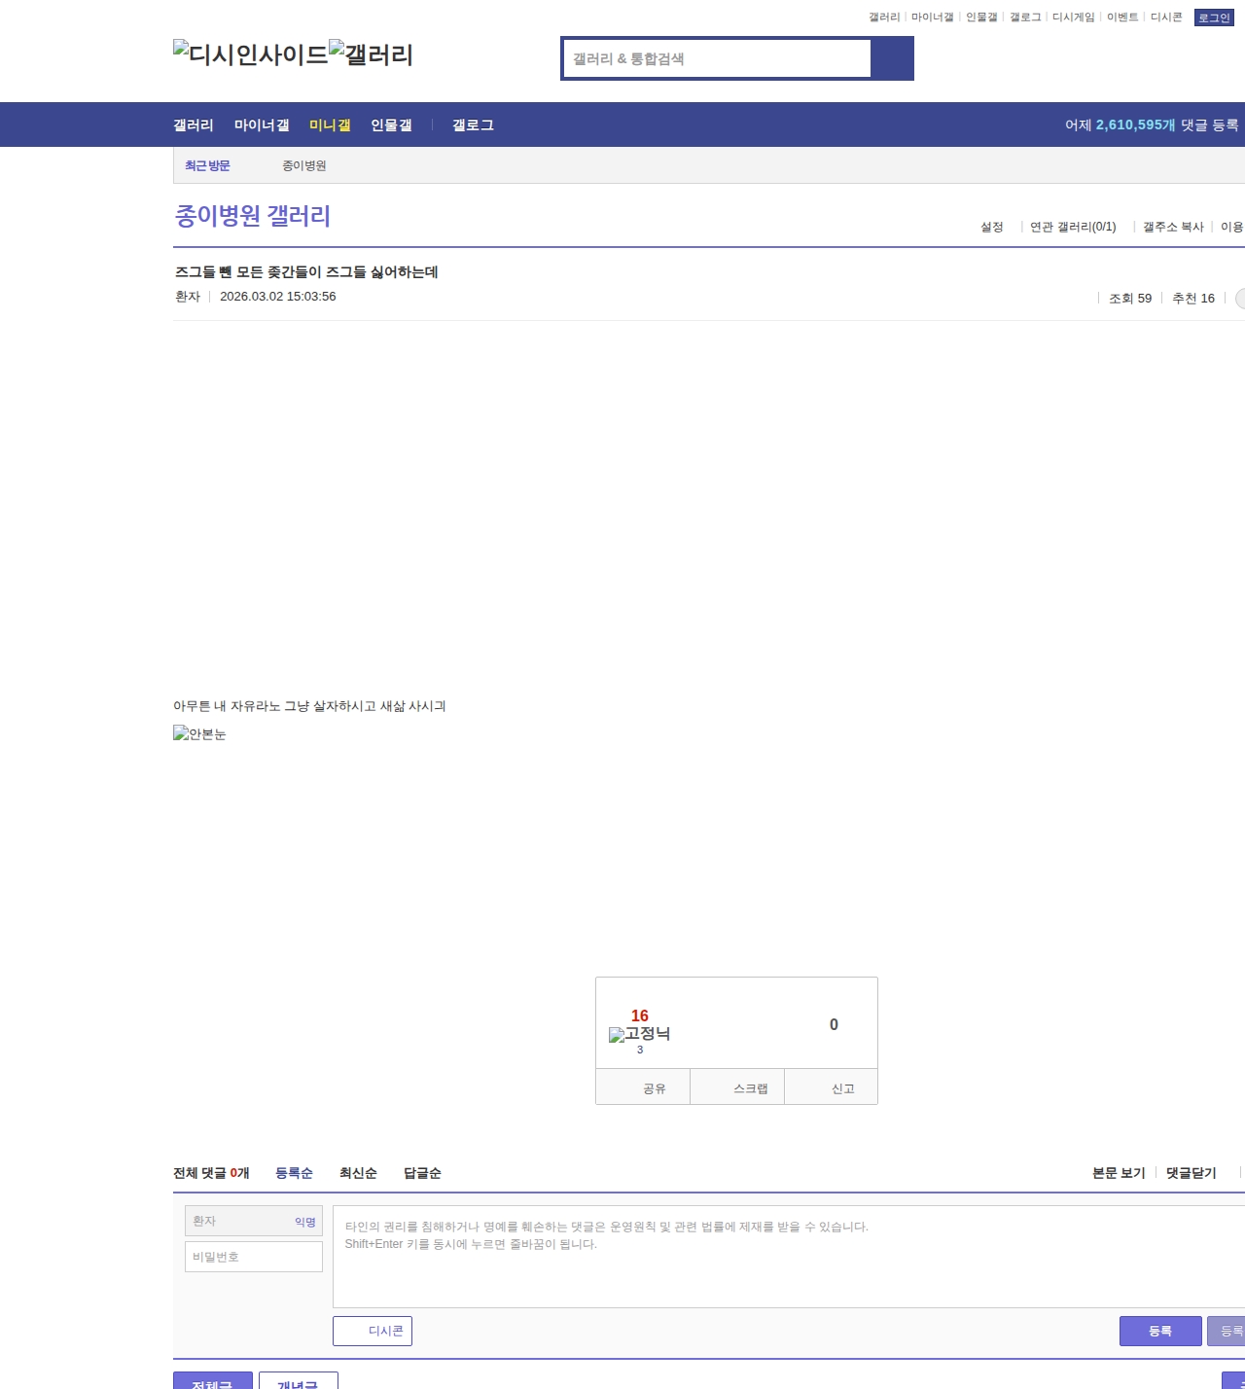Open 디시콘 link at top
Image resolution: width=1245 pixels, height=1389 pixels.
coord(1166,17)
